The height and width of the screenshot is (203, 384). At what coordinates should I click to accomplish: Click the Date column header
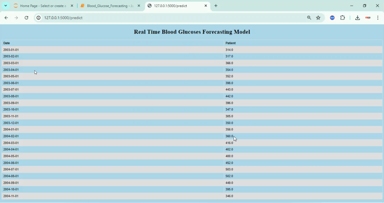click(6, 43)
